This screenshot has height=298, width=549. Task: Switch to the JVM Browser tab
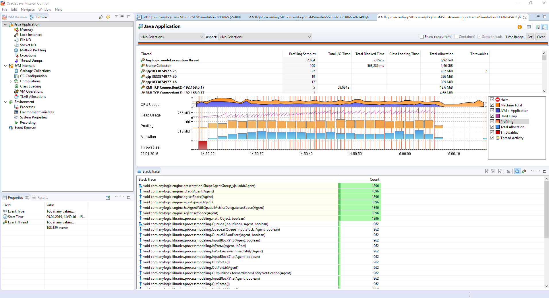point(15,17)
